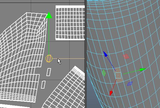Click the green Y-axis arrow tip in 3D viewport
Viewport: 160px width, 108px height.
[143, 70]
